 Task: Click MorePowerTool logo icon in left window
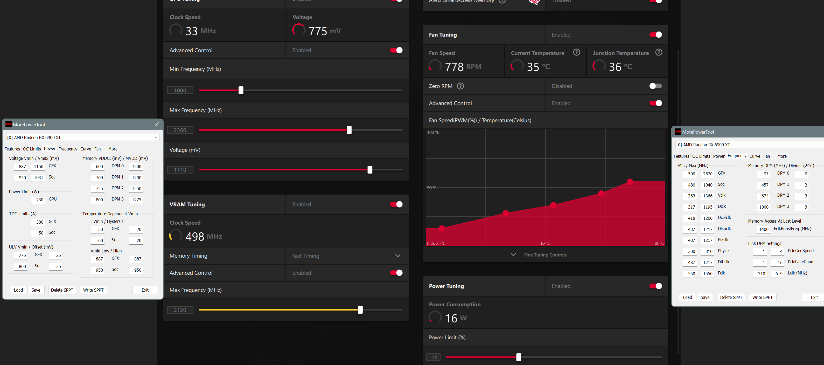pos(9,125)
